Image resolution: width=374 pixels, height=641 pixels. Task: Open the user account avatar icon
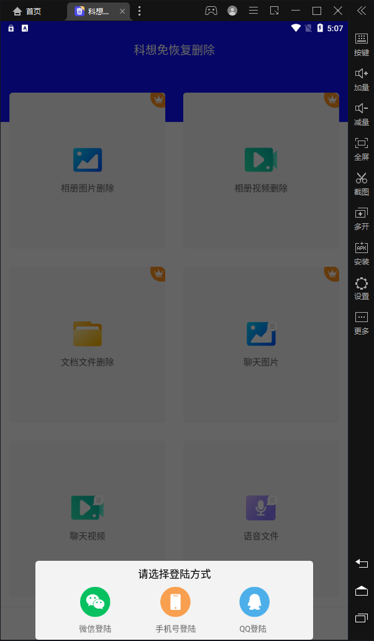tap(232, 11)
